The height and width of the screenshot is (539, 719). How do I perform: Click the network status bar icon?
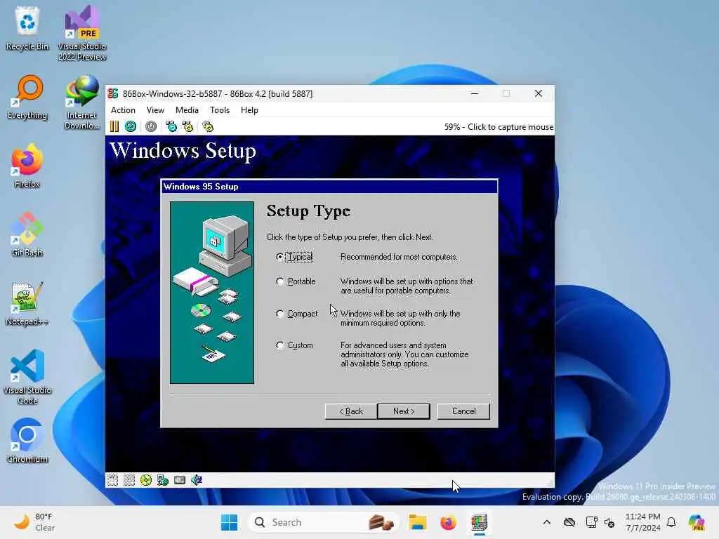point(163,480)
